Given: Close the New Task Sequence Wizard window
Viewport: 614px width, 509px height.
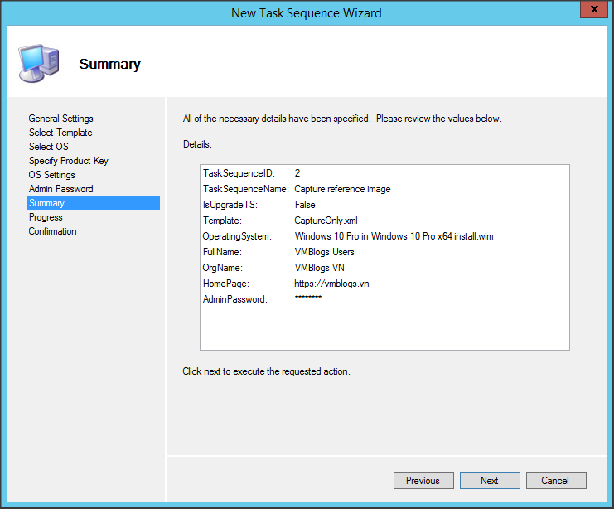Looking at the screenshot, I should [x=591, y=12].
